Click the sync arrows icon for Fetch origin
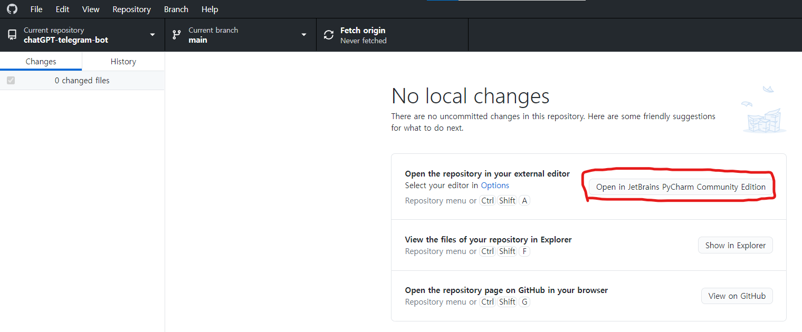This screenshot has width=802, height=332. (329, 35)
